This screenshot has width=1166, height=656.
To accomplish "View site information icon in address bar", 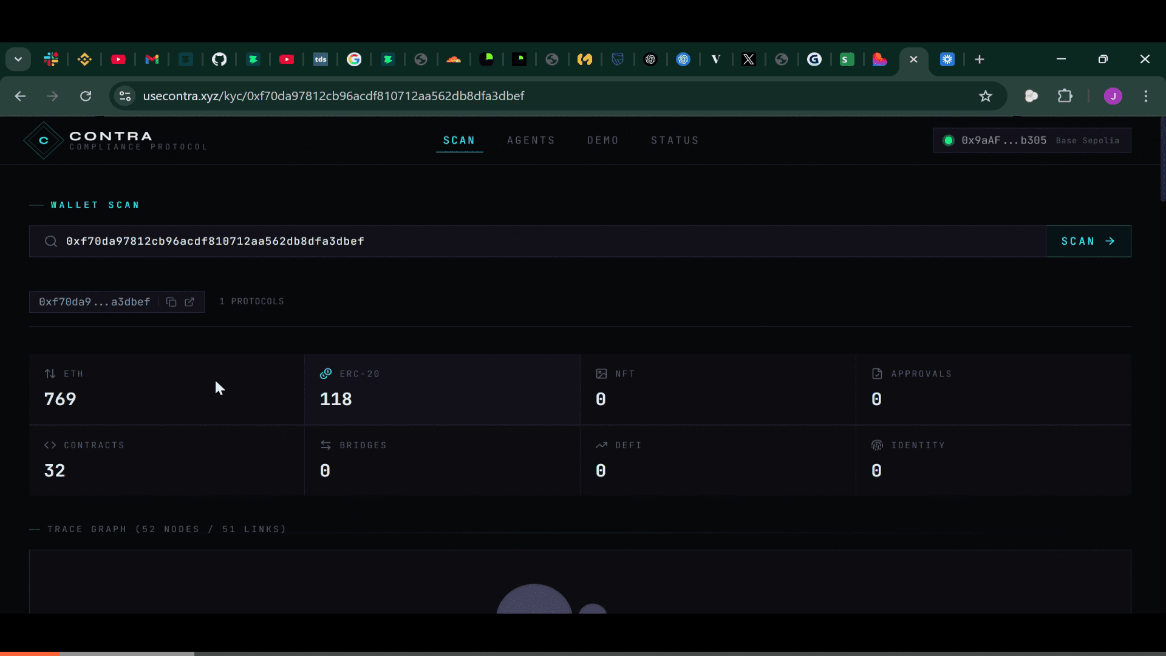I will (x=125, y=96).
